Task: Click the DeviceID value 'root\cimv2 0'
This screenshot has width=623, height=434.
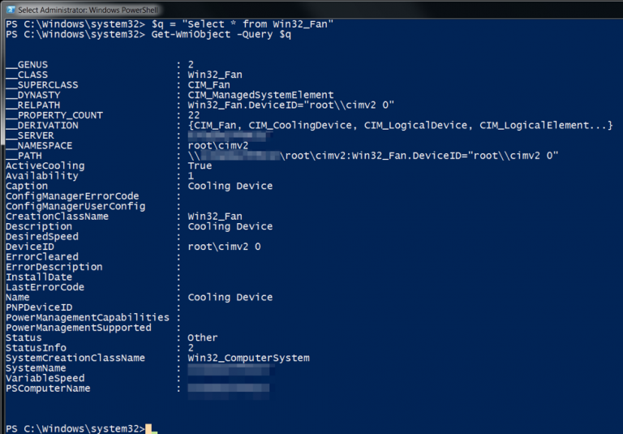Action: coord(224,247)
